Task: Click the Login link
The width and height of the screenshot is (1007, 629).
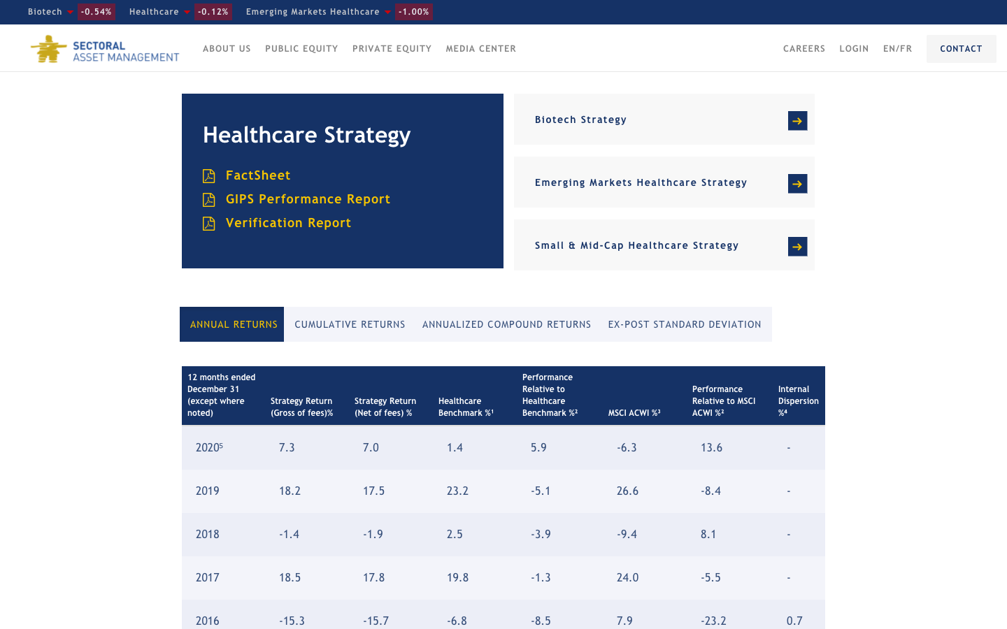Action: pyautogui.click(x=854, y=49)
